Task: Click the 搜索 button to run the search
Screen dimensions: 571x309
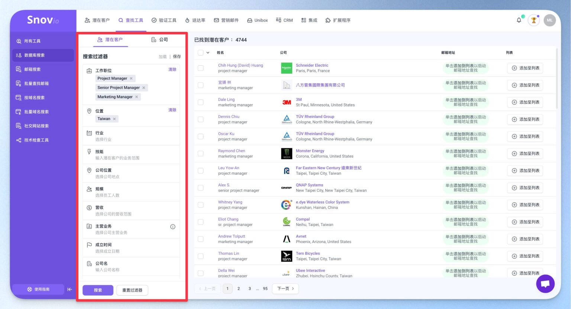Action: click(98, 290)
